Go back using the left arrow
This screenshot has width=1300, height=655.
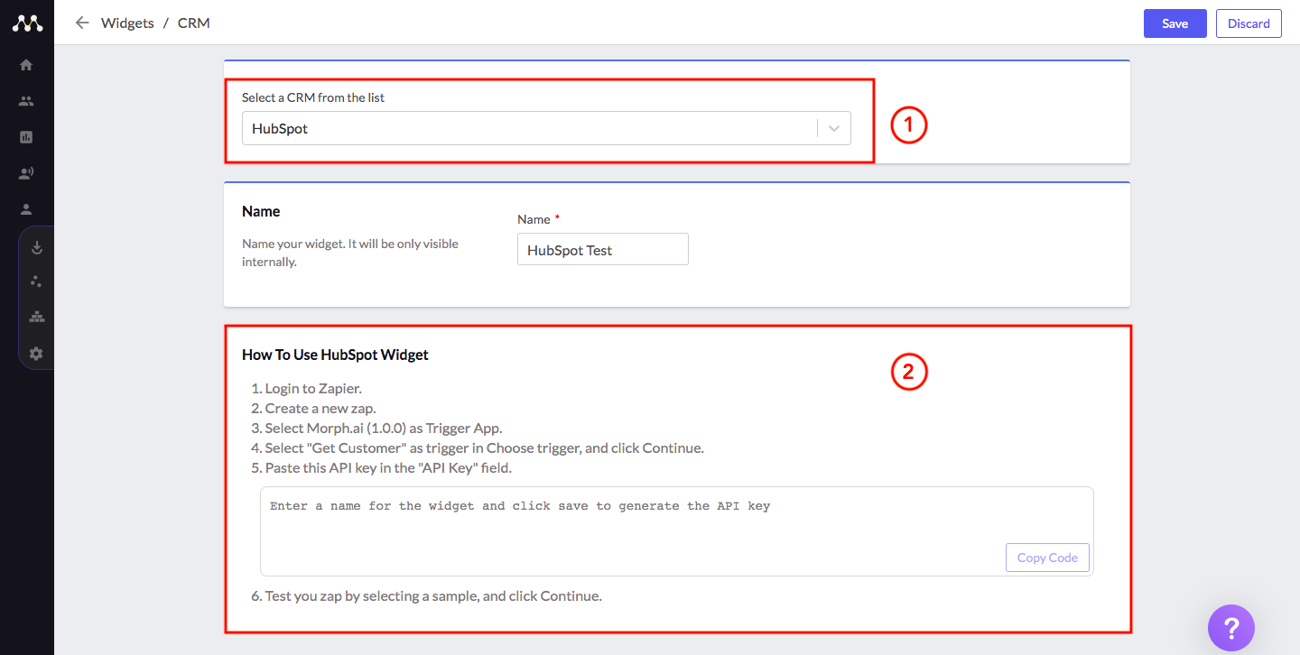coord(82,23)
